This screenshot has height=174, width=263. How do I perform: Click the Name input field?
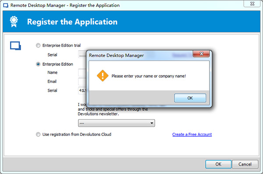point(82,72)
